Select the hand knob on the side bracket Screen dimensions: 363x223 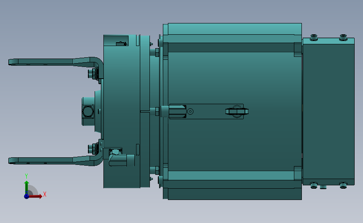(x=237, y=111)
